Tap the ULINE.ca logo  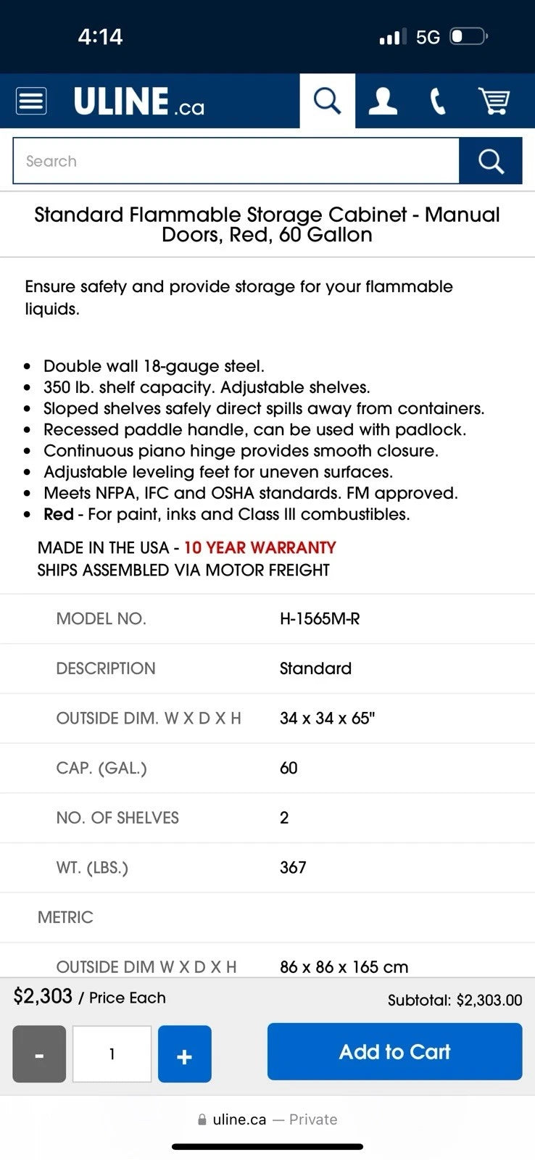pyautogui.click(x=139, y=101)
